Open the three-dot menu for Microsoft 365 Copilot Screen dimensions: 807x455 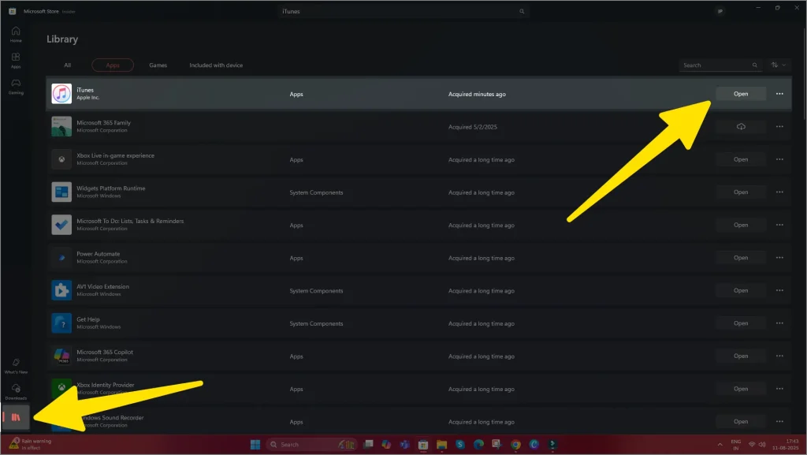coord(779,356)
